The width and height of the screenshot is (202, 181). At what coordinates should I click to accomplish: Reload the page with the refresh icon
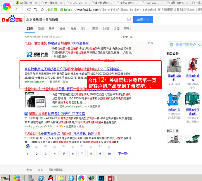29,9
